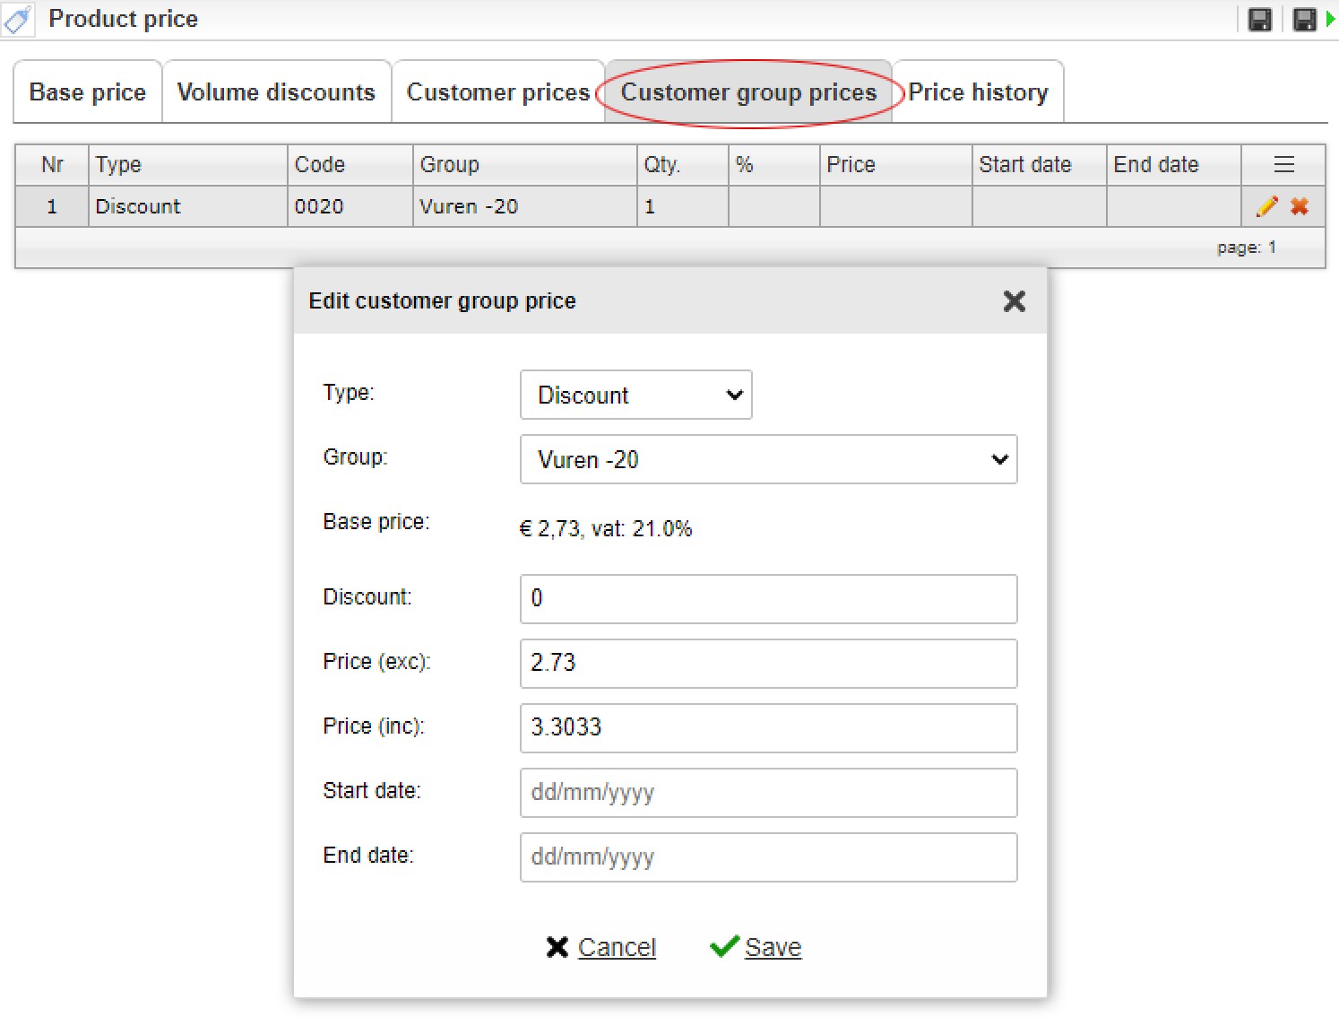Click the black X icon beside Cancel
1339x1026 pixels.
tap(557, 946)
